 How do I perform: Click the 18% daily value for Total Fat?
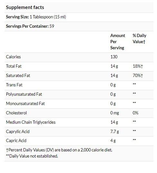click(x=138, y=66)
